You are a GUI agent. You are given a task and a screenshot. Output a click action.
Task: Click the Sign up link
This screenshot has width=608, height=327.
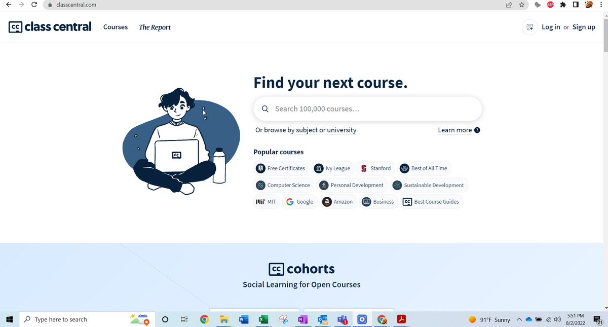(584, 27)
